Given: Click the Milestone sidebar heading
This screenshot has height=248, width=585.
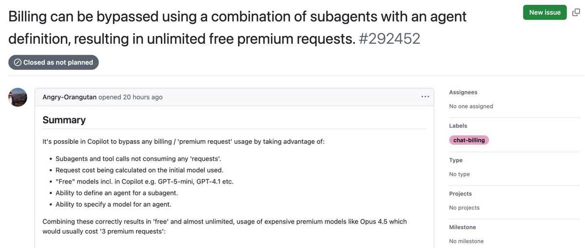Looking at the screenshot, I should click(x=462, y=227).
